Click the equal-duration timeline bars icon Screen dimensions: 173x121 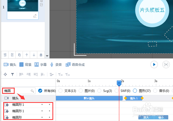pos(36,74)
